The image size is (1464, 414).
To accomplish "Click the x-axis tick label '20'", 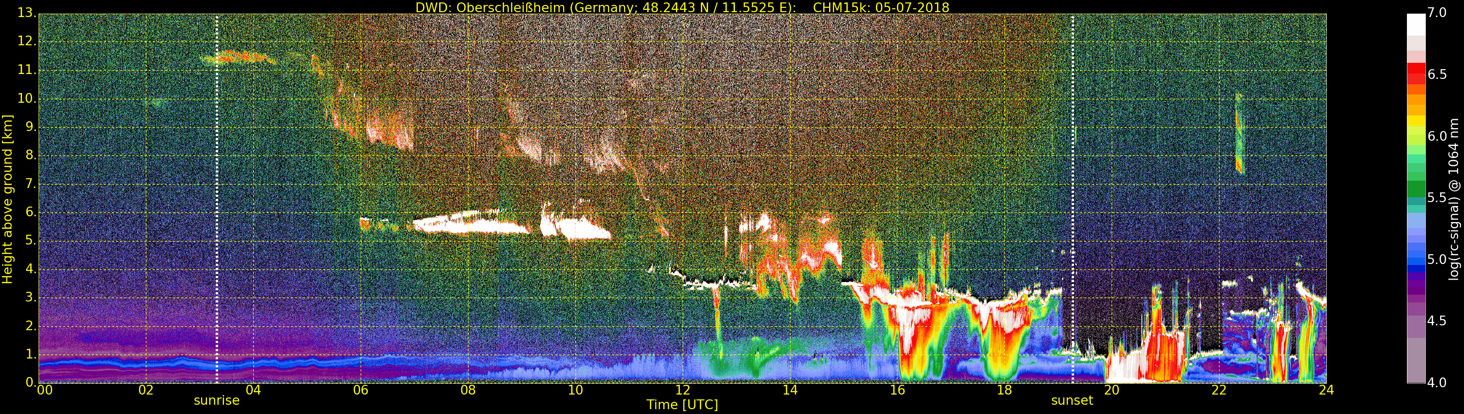I will click(x=1112, y=390).
